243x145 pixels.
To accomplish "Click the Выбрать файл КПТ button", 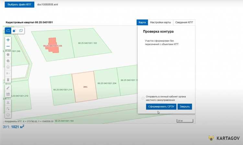I will pos(19,6).
